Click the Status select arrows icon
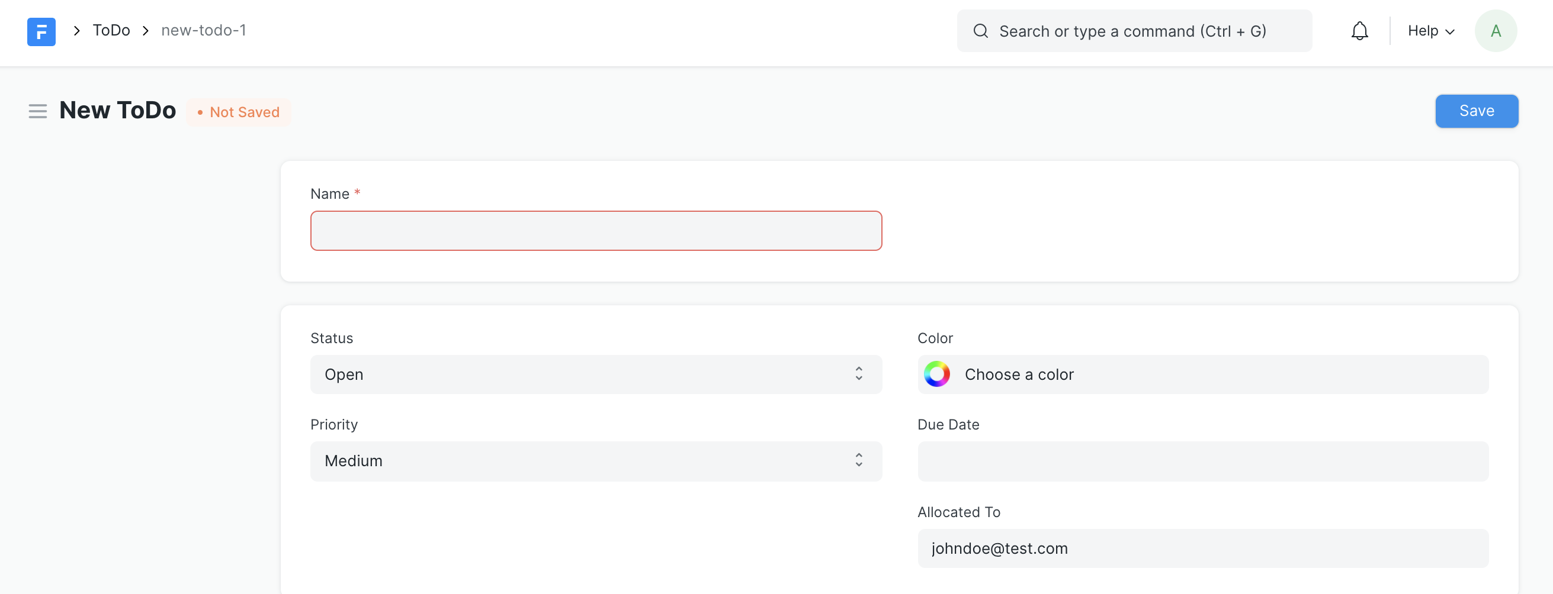The height and width of the screenshot is (594, 1553). pyautogui.click(x=858, y=374)
